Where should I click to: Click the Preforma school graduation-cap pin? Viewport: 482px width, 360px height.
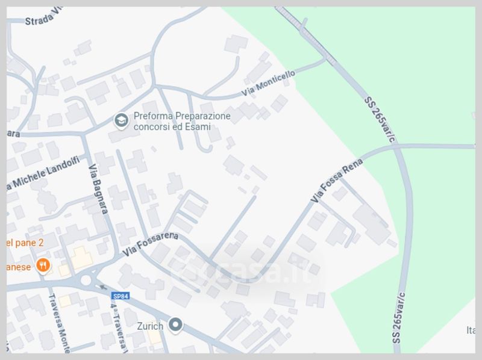pos(121,121)
